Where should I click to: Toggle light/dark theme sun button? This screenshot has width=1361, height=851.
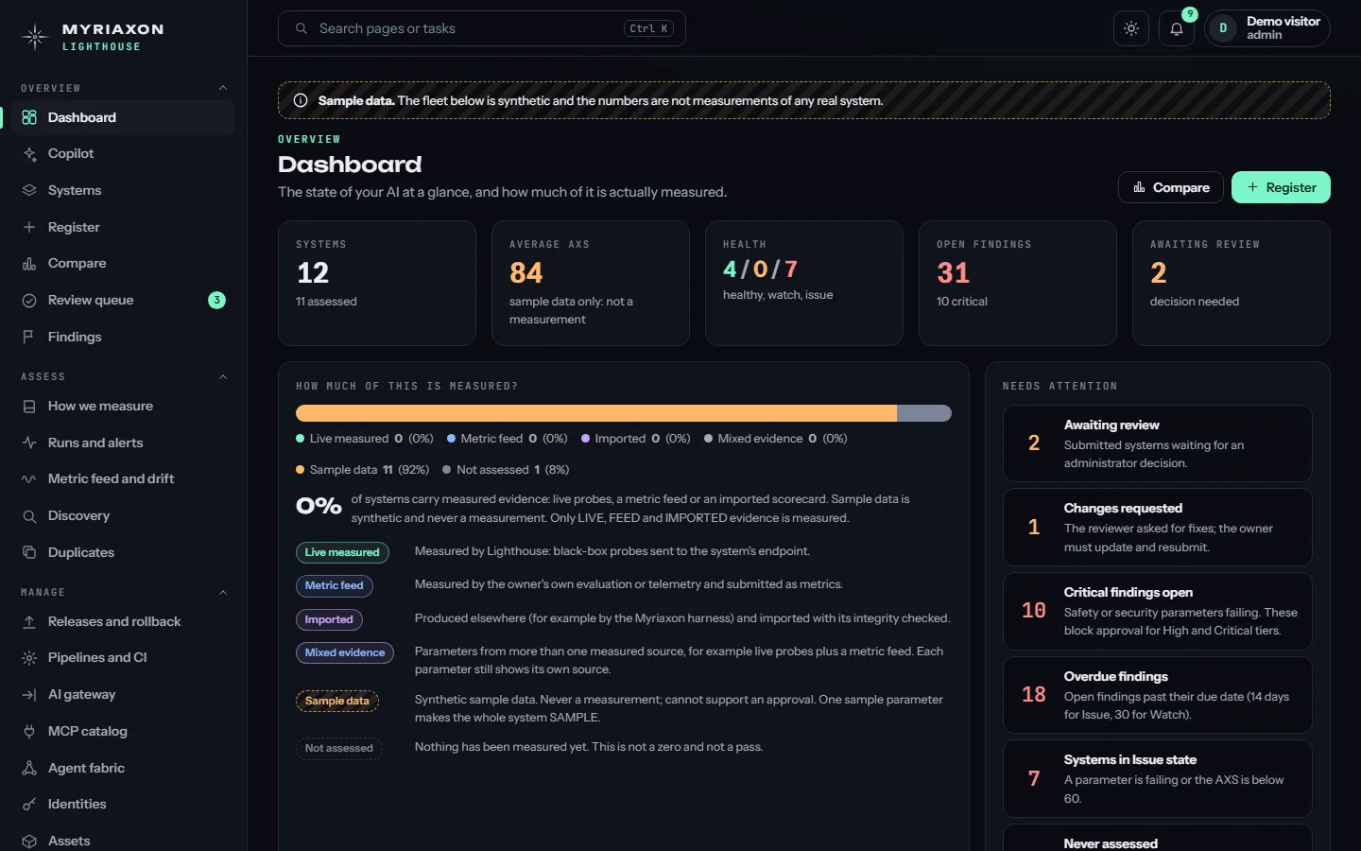click(1131, 28)
